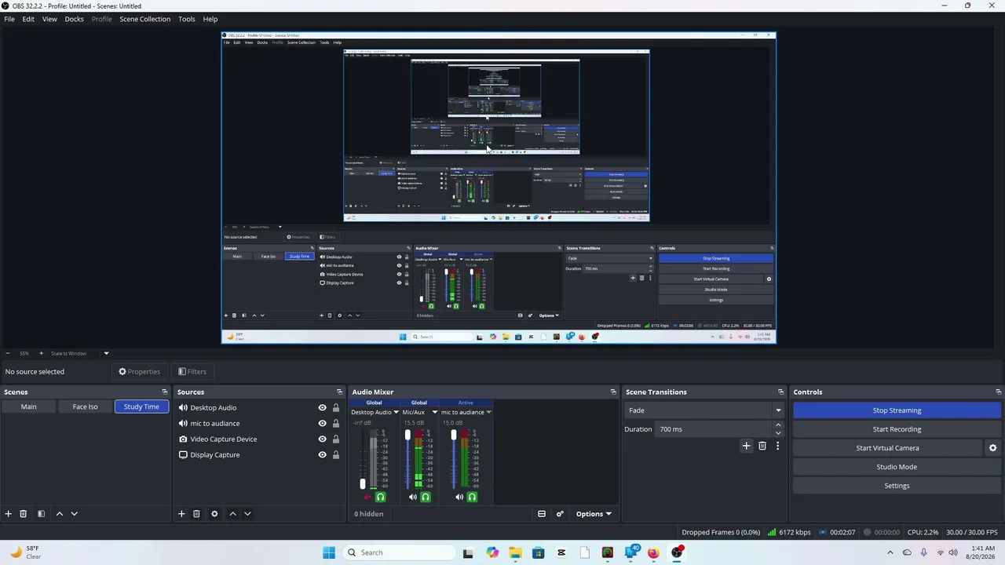Open Settings from Controls panel
Viewport: 1005px width, 565px height.
tap(897, 486)
